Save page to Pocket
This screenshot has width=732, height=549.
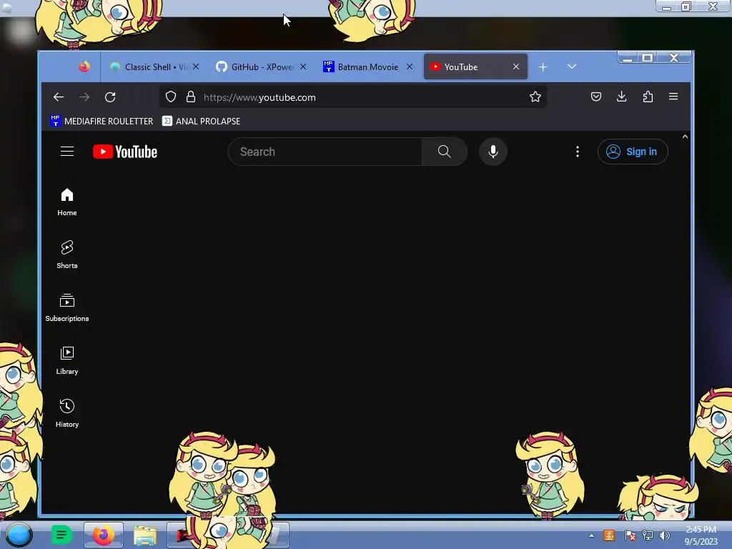tap(596, 97)
